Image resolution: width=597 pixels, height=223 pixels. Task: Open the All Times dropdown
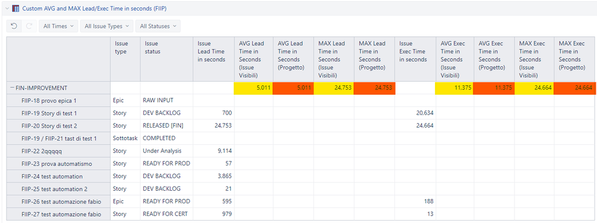[x=58, y=26]
